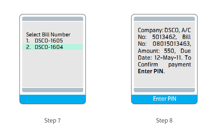Click the 'Step 7' caption
The image size is (222, 135).
[52, 121]
